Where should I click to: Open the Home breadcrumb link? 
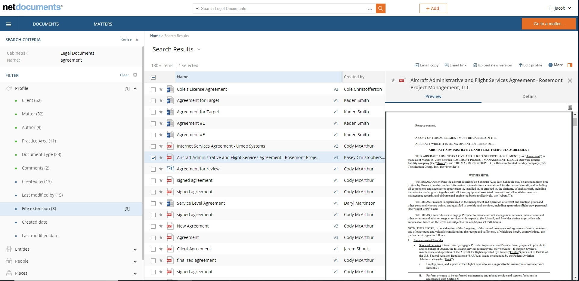click(155, 35)
